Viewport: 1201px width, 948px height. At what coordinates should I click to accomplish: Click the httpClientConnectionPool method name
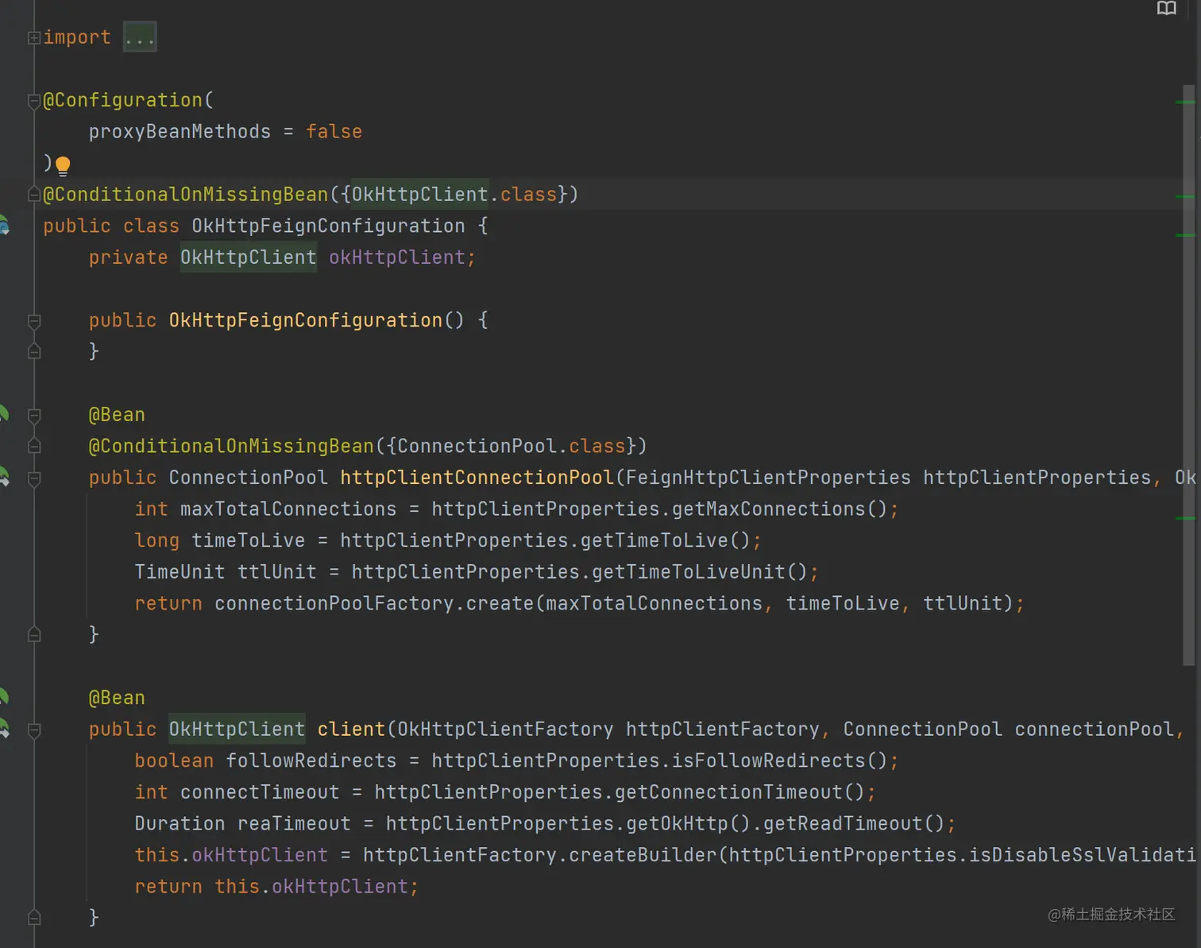[x=477, y=478]
